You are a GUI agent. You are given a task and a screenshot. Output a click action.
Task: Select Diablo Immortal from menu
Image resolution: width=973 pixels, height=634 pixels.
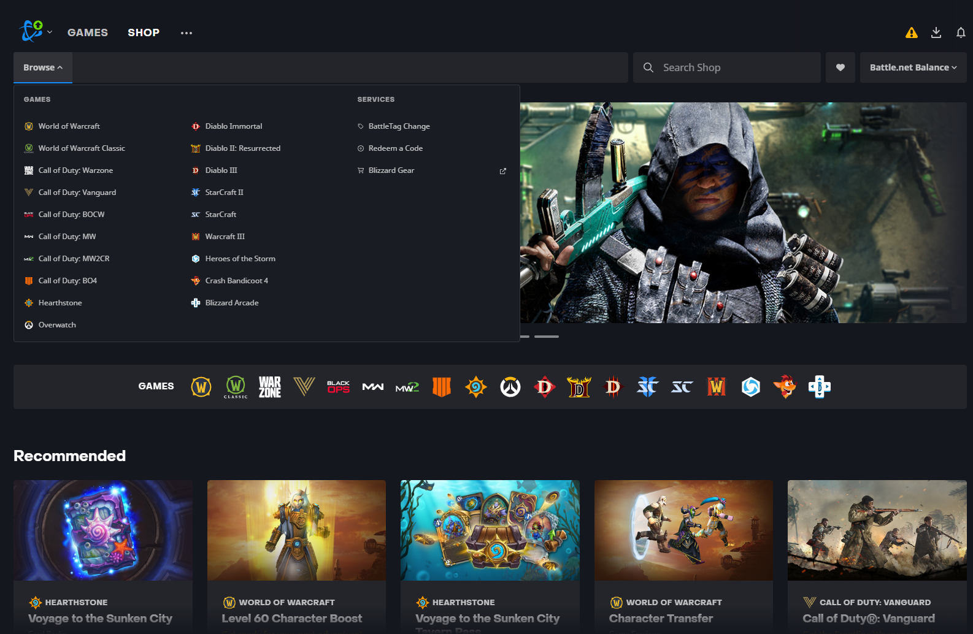tap(226, 126)
